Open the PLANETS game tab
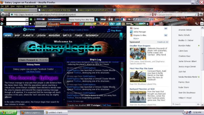Screen dimensions: 204x115 coord(28,35)
